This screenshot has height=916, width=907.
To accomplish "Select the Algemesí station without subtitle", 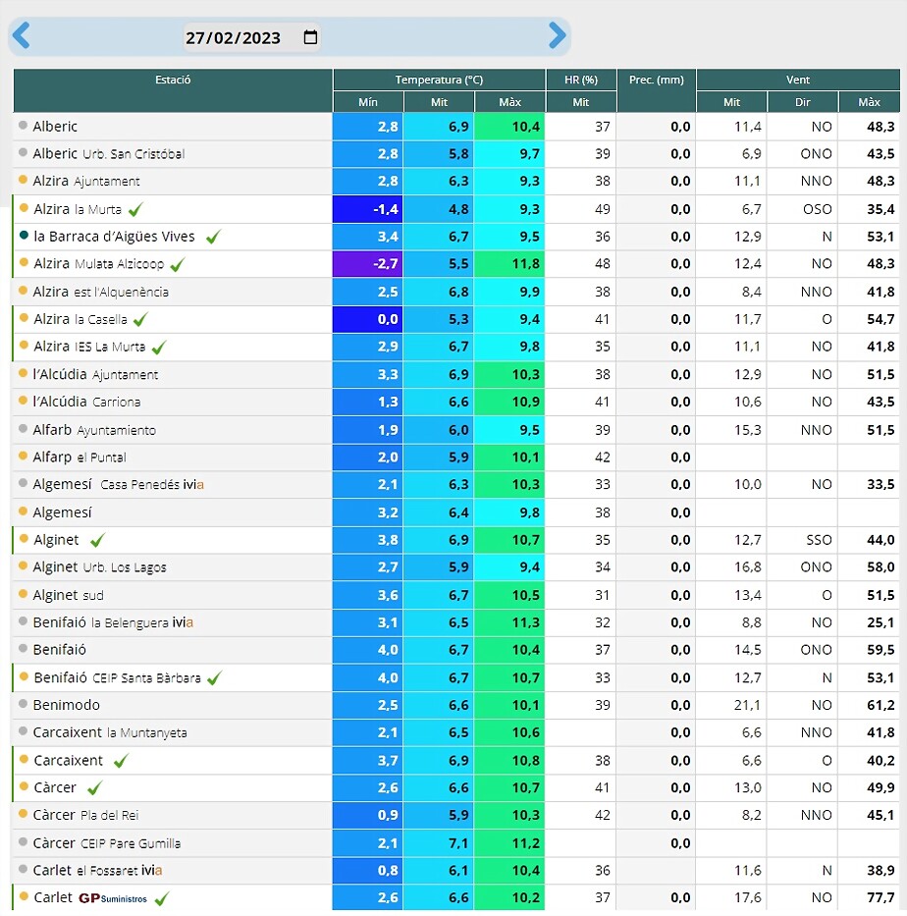I will (x=63, y=512).
